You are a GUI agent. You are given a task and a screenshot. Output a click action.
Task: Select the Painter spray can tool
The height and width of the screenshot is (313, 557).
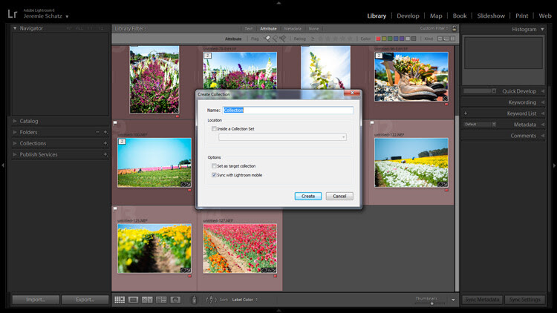pyautogui.click(x=194, y=300)
